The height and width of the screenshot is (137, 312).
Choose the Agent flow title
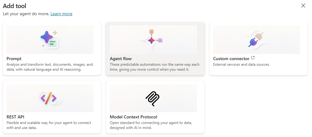click(121, 59)
